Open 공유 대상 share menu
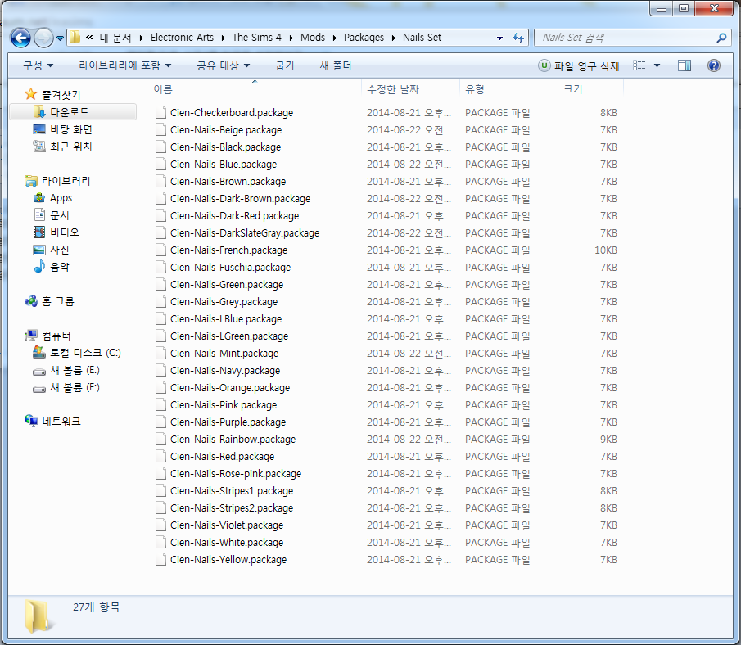The height and width of the screenshot is (645, 741). pyautogui.click(x=223, y=65)
